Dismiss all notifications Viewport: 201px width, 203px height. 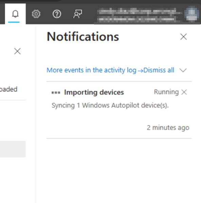point(159,70)
